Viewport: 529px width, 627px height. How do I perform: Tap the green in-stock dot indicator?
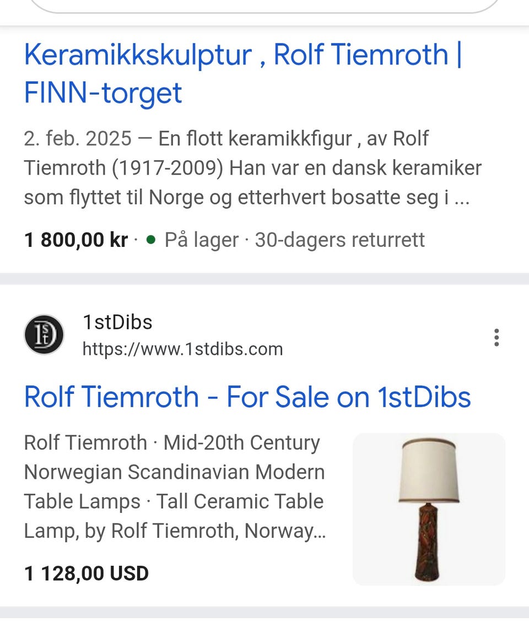(x=151, y=240)
